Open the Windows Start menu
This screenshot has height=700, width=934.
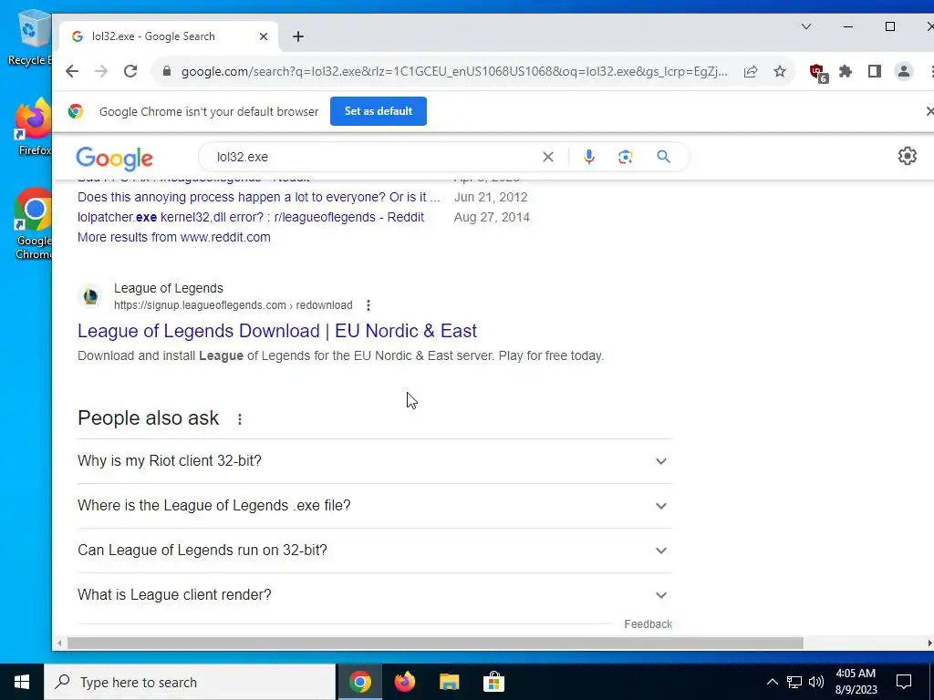click(x=22, y=682)
